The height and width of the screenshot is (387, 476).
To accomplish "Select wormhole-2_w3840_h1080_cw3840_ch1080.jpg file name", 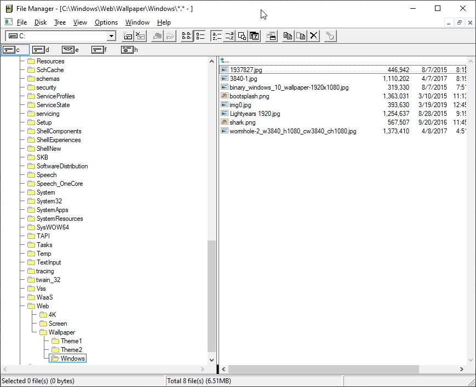I will coord(293,131).
